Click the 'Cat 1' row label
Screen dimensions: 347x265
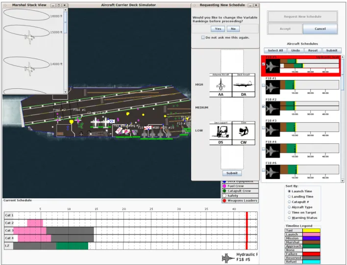(9, 215)
